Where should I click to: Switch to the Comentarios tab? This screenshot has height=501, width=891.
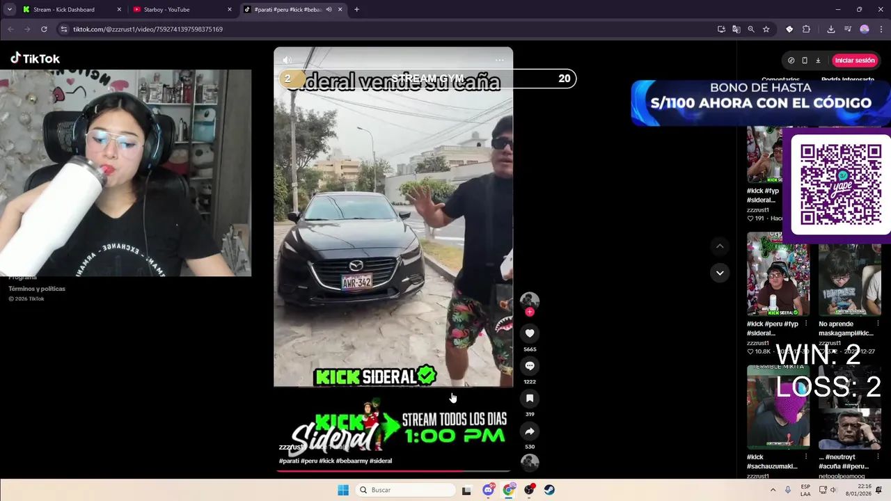[780, 79]
